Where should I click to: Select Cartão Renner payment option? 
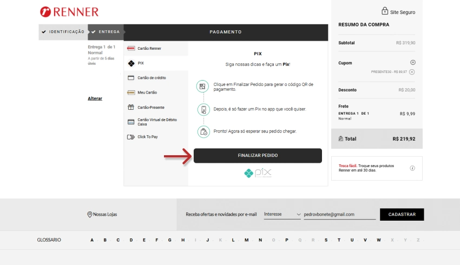(156, 48)
